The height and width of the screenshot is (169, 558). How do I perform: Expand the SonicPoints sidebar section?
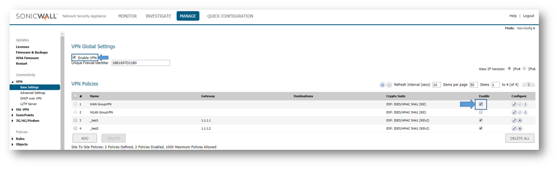coord(12,115)
